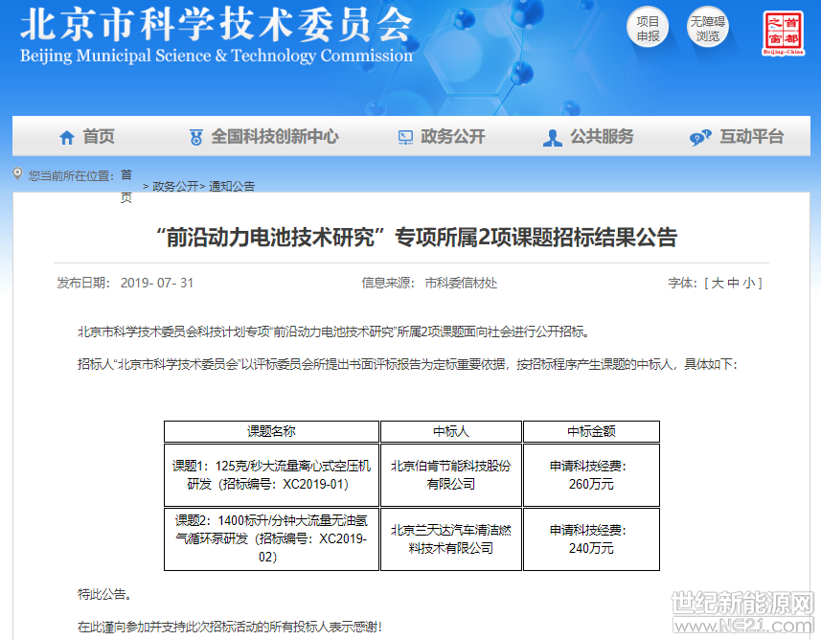The width and height of the screenshot is (821, 640).
Task: Open the 全国科技创新中心 menu item
Action: click(x=275, y=137)
